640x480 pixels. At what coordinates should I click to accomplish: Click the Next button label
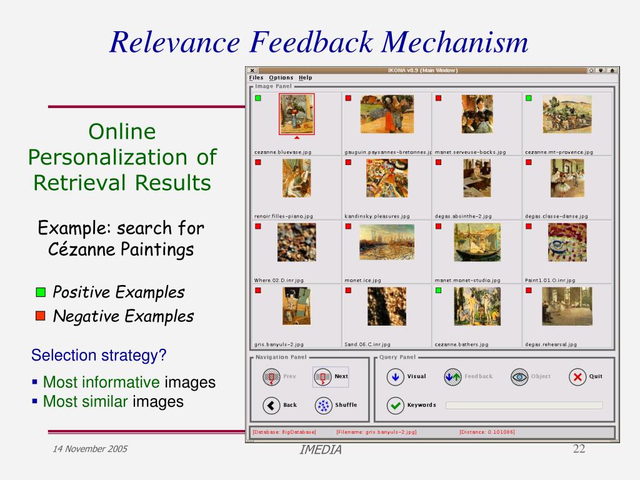point(341,376)
